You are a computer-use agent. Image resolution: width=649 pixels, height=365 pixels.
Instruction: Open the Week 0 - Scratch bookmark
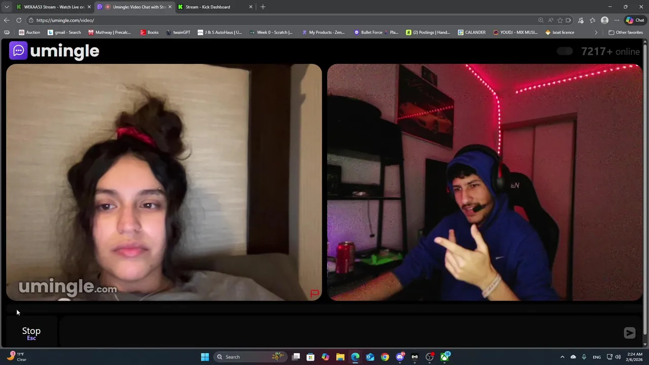click(271, 32)
